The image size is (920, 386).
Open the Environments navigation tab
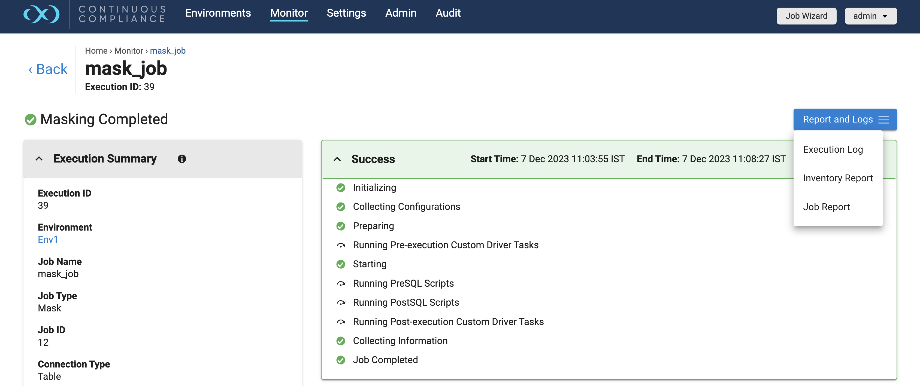[x=218, y=13]
